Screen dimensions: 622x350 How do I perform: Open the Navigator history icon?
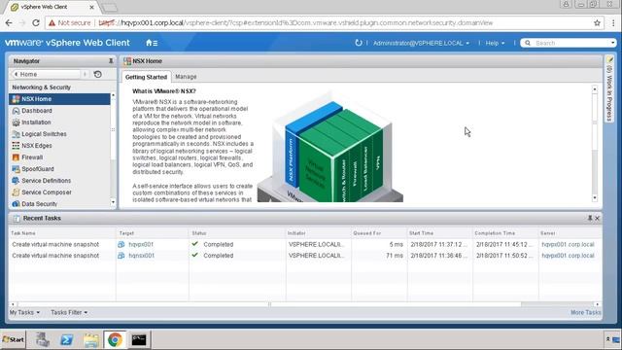[98, 74]
